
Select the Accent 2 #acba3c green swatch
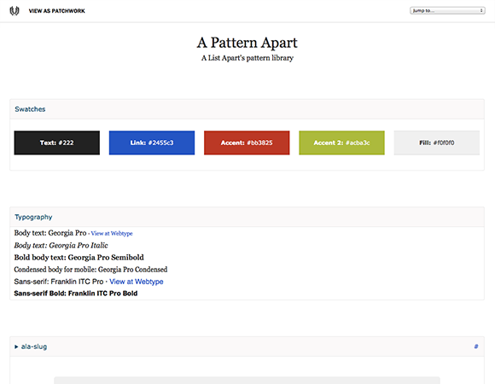342,143
